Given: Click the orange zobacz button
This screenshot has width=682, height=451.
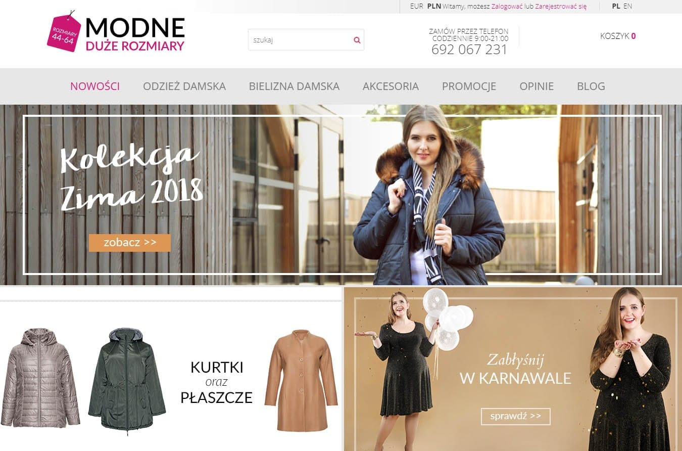Looking at the screenshot, I should tap(130, 243).
